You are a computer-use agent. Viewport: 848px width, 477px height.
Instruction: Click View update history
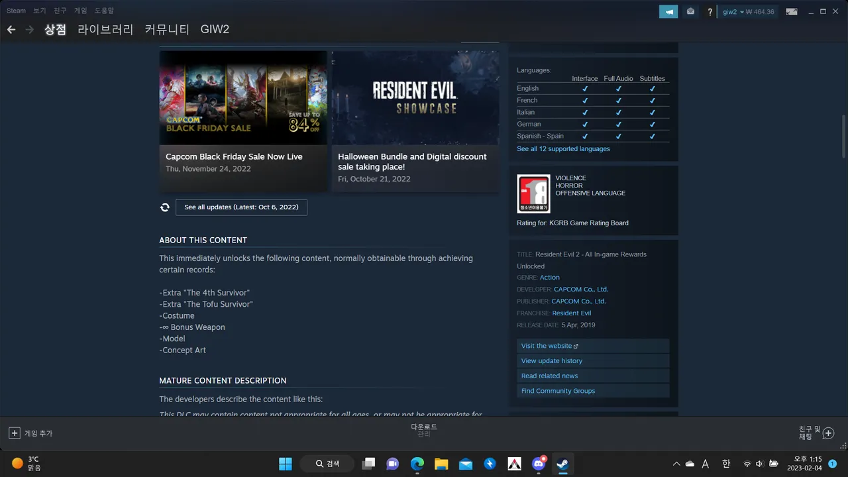point(593,361)
